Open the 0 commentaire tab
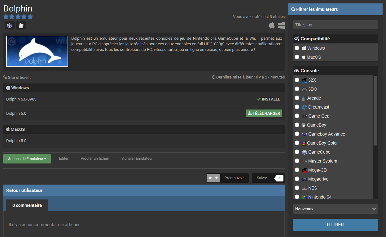386x237 pixels. [27, 205]
